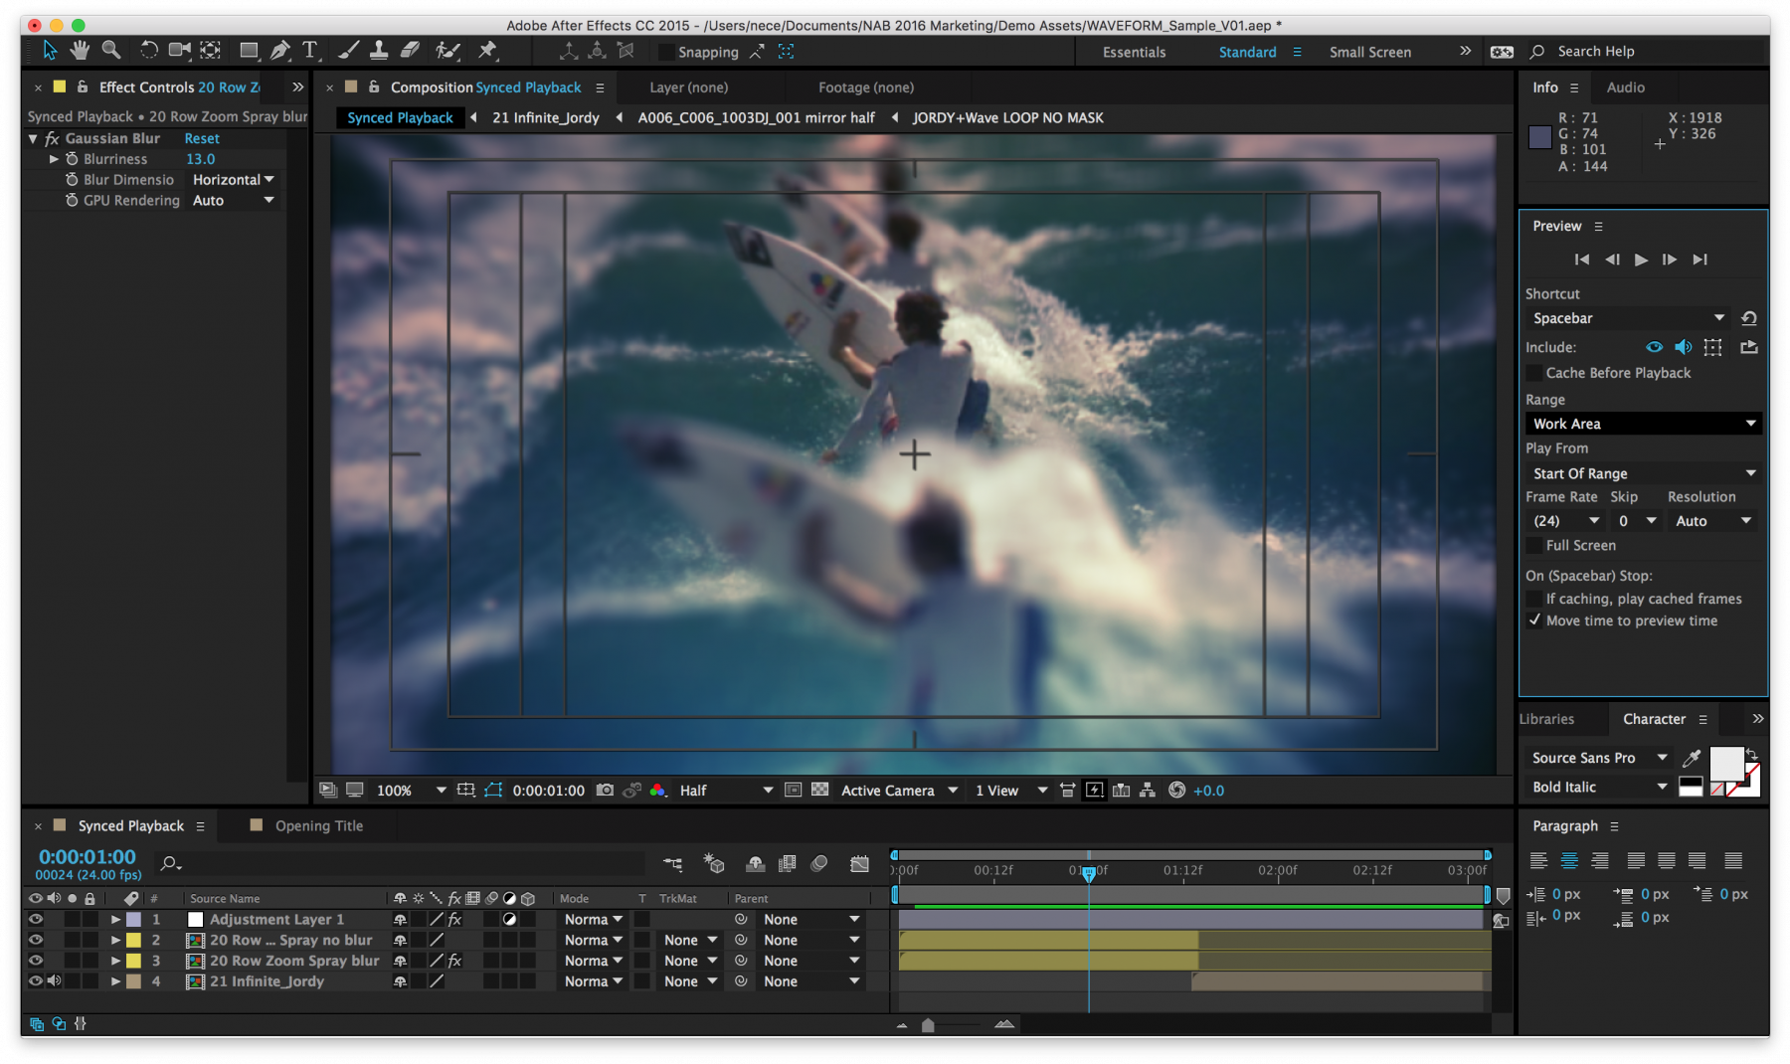Select the Pen tool

click(281, 51)
